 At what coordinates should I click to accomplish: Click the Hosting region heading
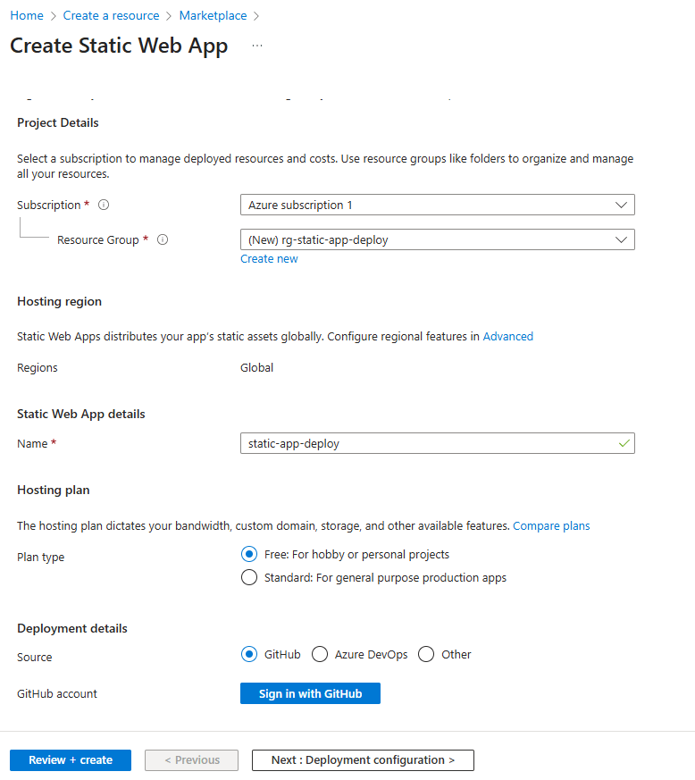pyautogui.click(x=59, y=301)
